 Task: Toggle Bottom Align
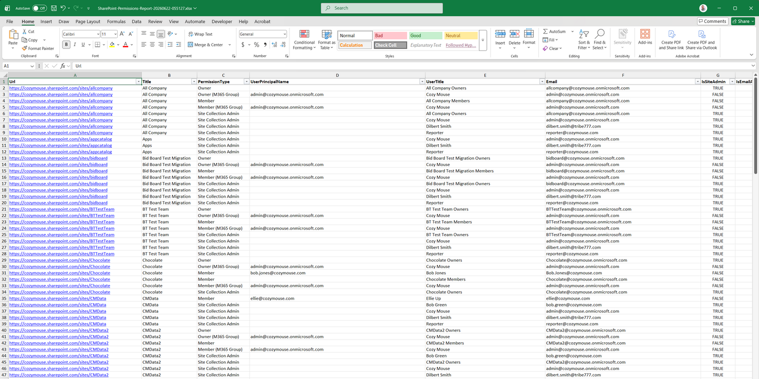[161, 34]
